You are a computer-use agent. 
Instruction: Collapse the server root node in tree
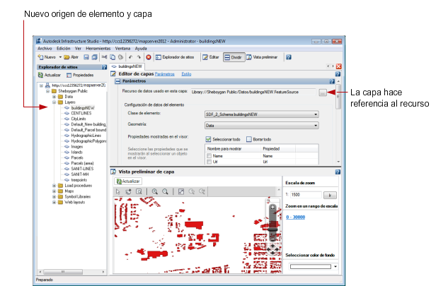[41, 85]
